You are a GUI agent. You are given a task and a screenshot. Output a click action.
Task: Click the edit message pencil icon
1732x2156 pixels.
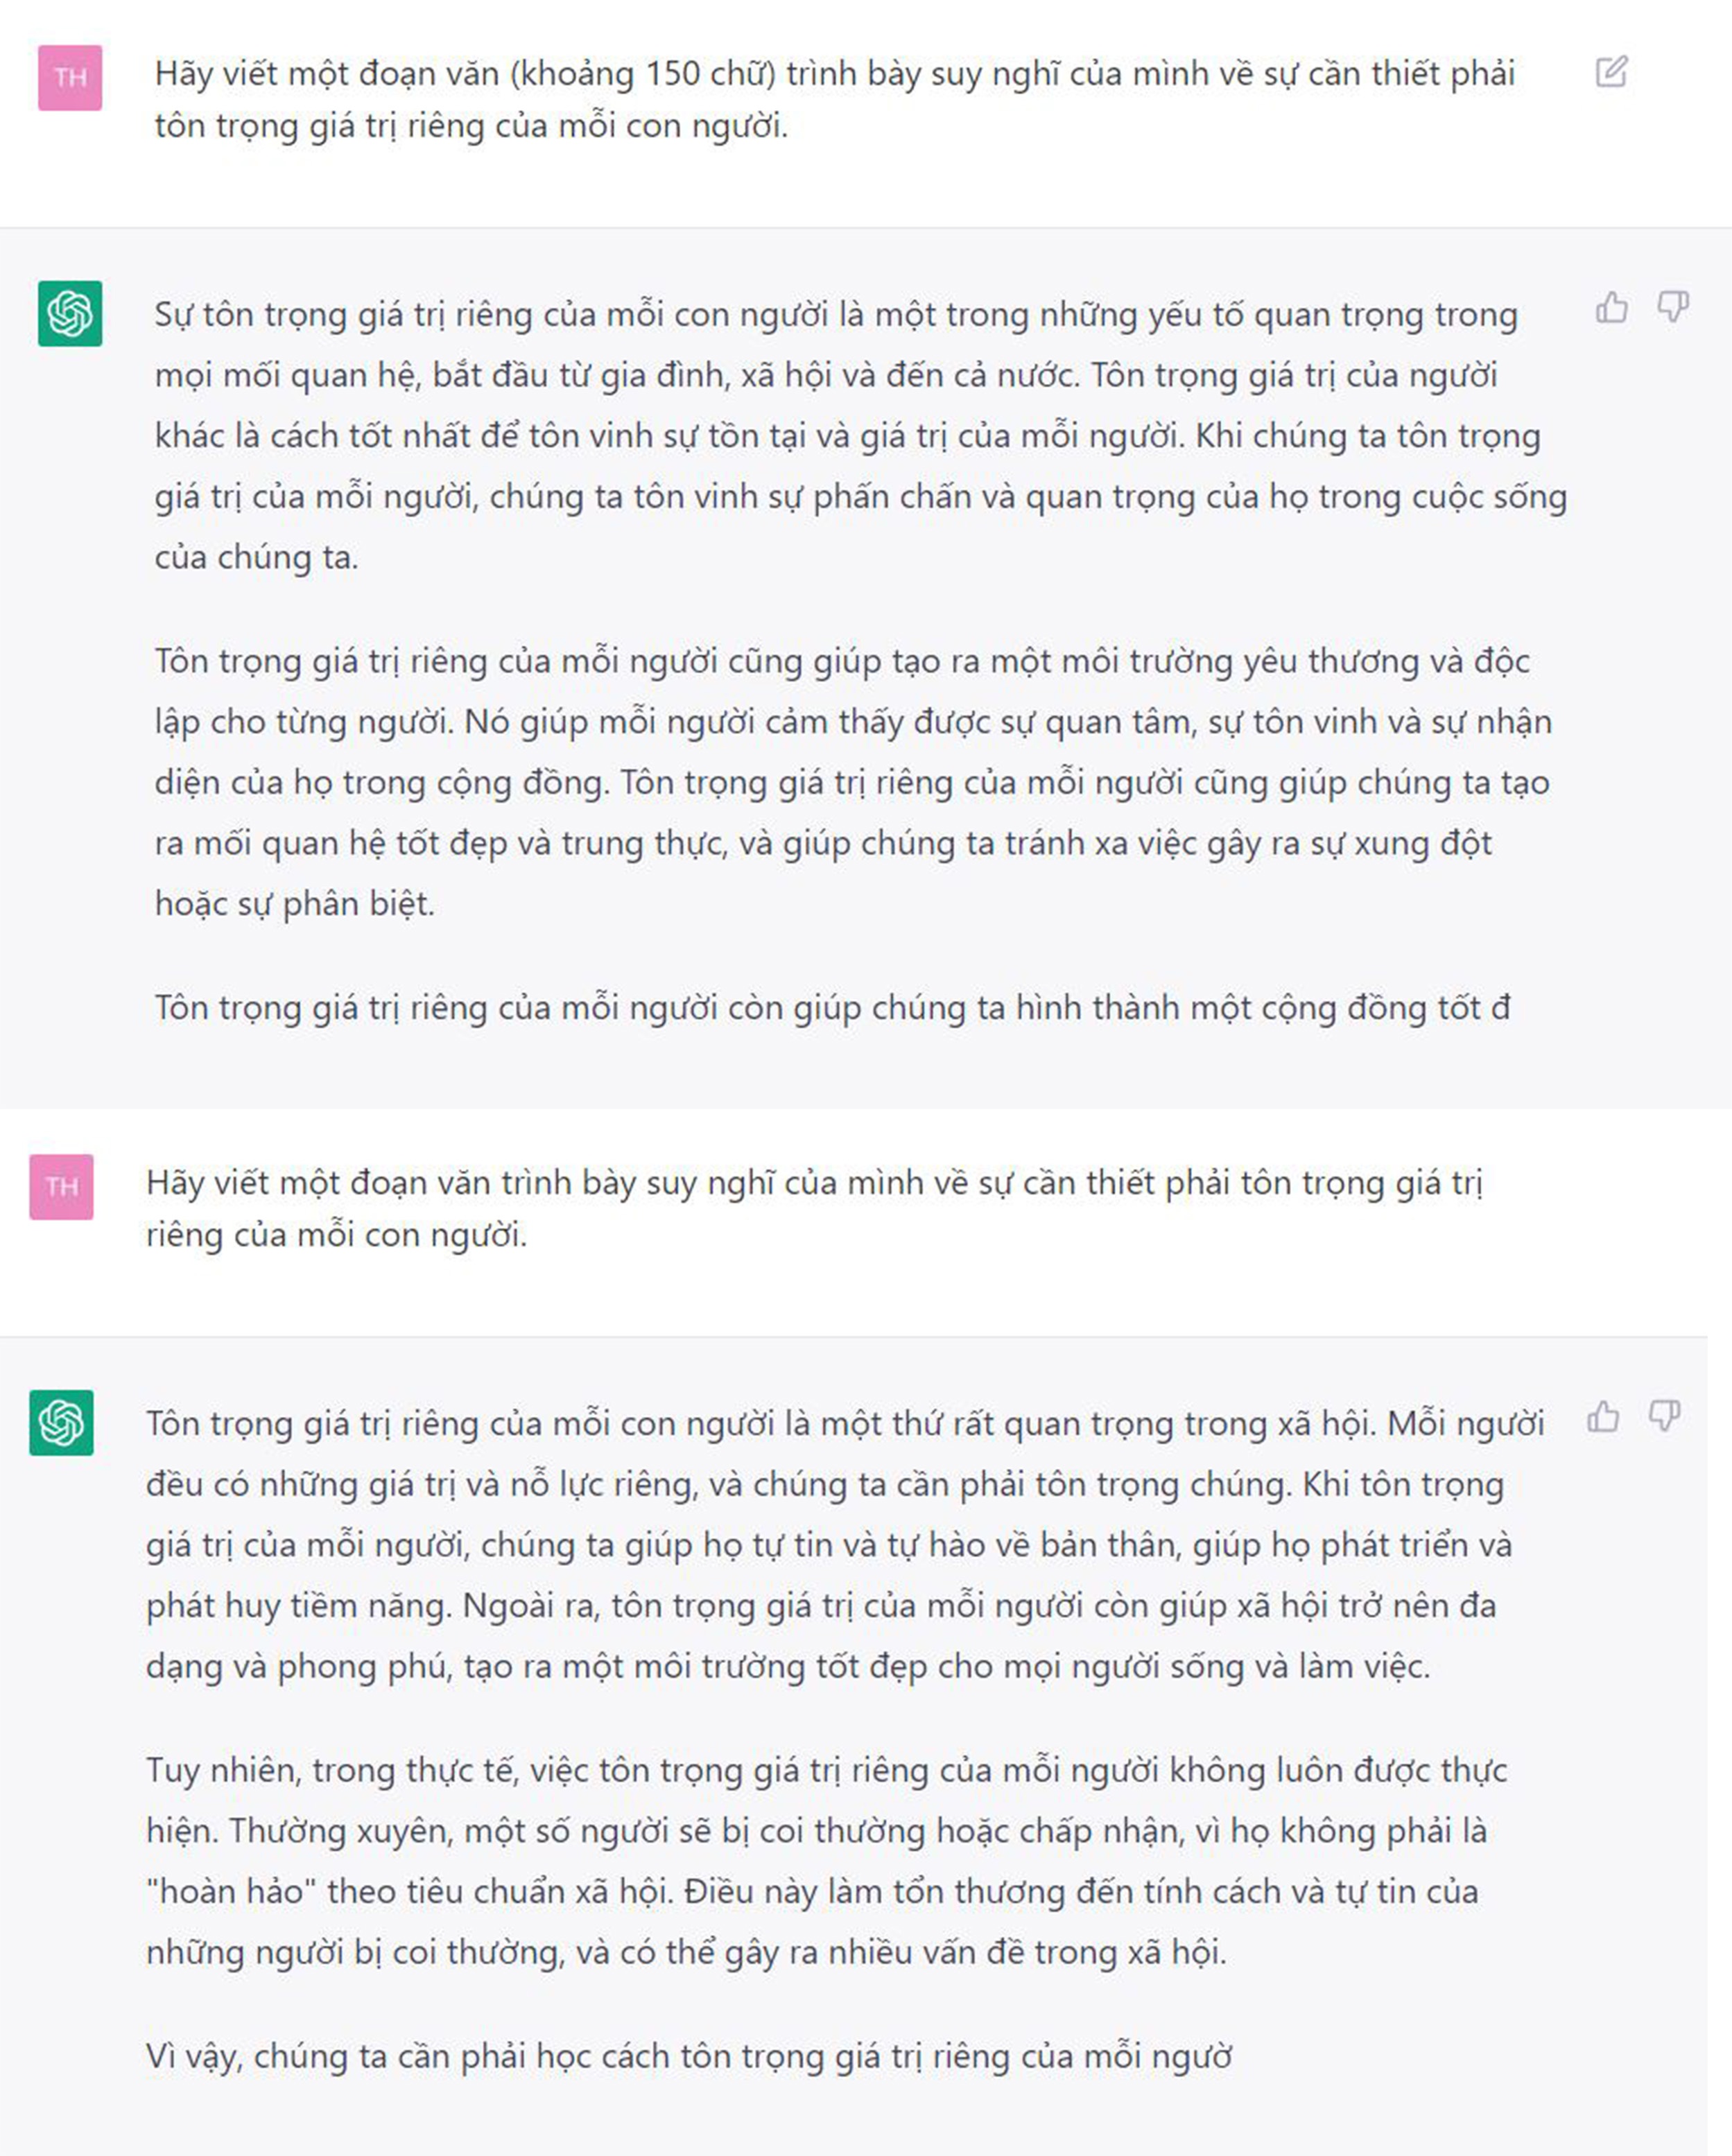(x=1610, y=72)
